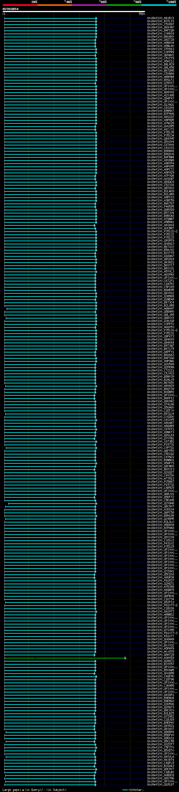Select the label UniRef100_O74196

161,405
